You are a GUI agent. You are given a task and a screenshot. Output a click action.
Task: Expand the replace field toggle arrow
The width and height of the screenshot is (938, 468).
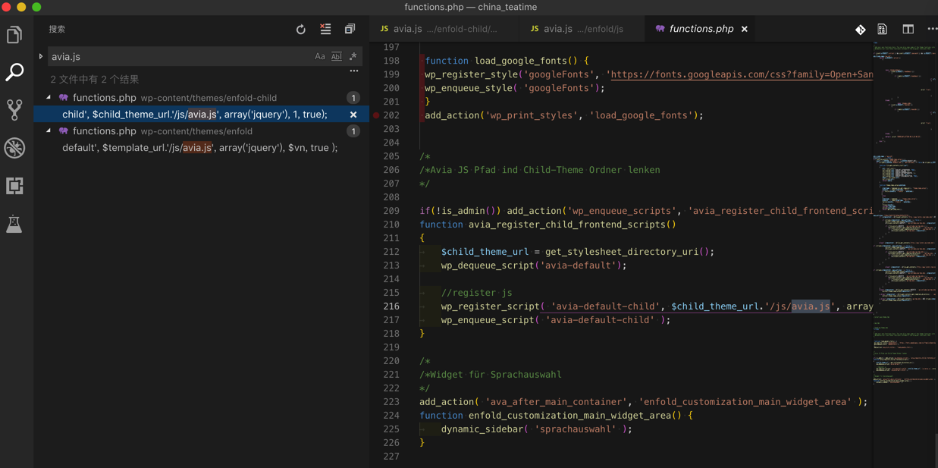(x=41, y=57)
